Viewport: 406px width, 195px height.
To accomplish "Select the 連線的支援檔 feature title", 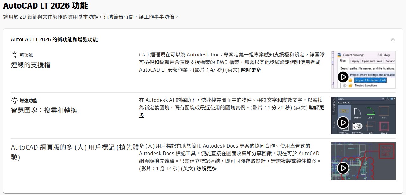I will pyautogui.click(x=31, y=65).
